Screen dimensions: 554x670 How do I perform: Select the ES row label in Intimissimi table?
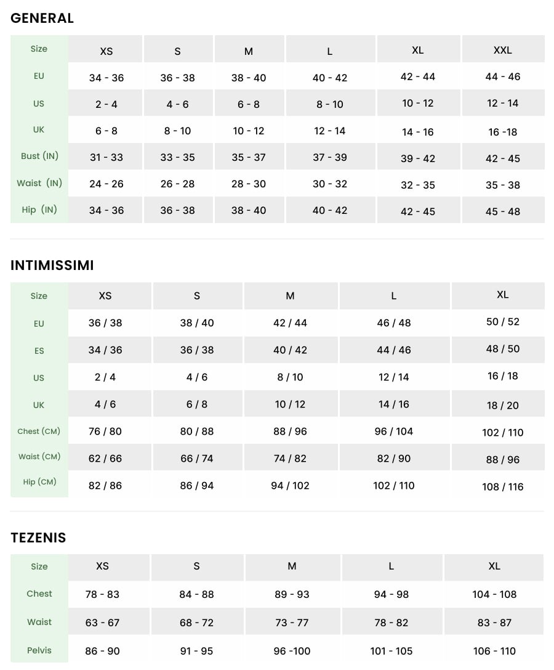coord(39,351)
